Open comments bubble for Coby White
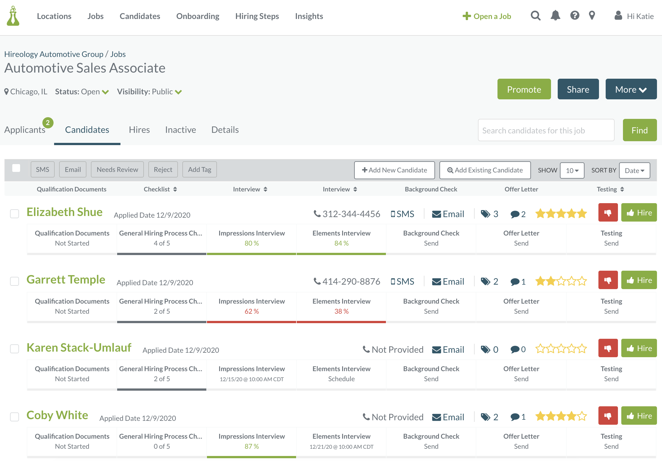Screen dimensions: 662x461 tap(515, 417)
